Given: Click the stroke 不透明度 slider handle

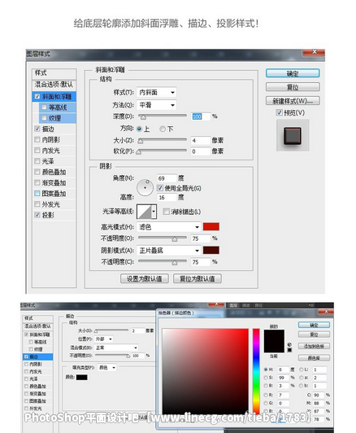Looking at the screenshot, I should 128,356.
